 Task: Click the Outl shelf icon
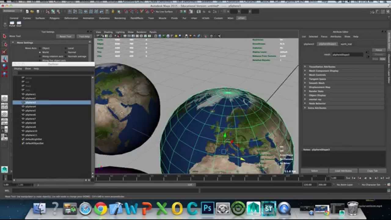(19, 23)
